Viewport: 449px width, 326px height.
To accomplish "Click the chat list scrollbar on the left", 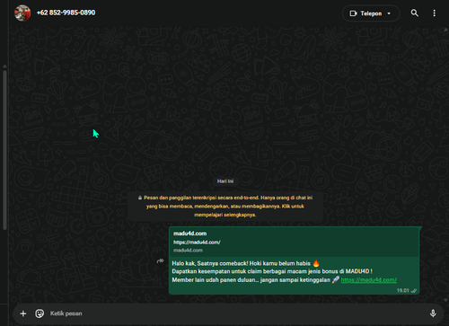I will pyautogui.click(x=4, y=150).
